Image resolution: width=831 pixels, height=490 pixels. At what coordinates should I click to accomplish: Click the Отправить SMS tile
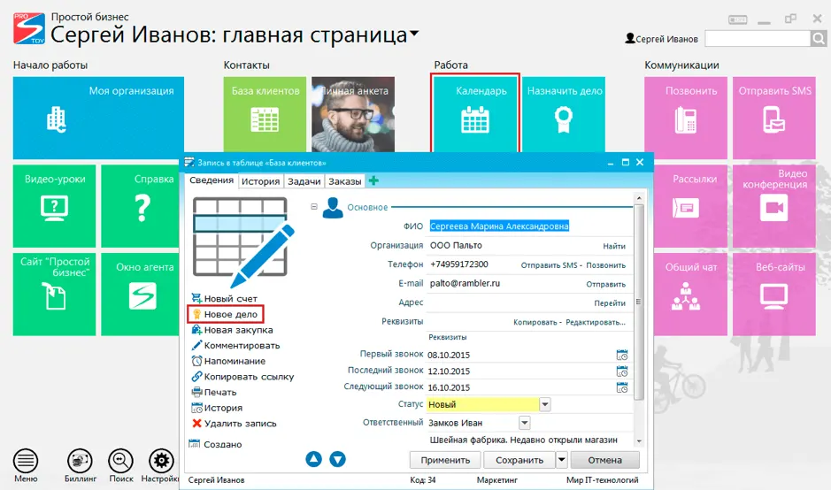coord(774,118)
